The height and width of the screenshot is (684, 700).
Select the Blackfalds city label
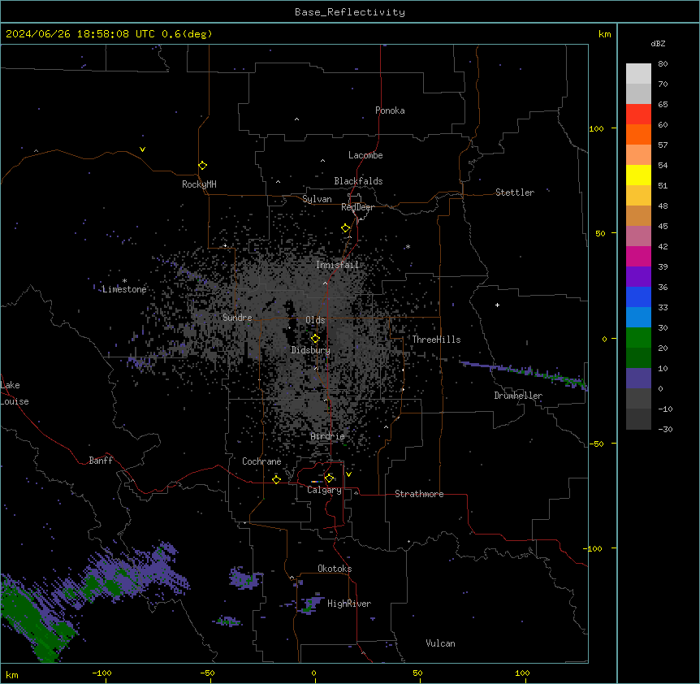pos(358,181)
